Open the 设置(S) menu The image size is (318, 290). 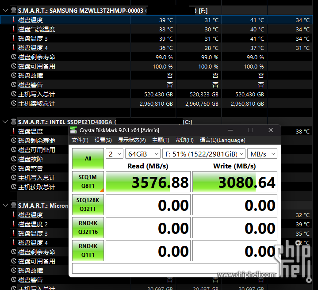(103, 140)
